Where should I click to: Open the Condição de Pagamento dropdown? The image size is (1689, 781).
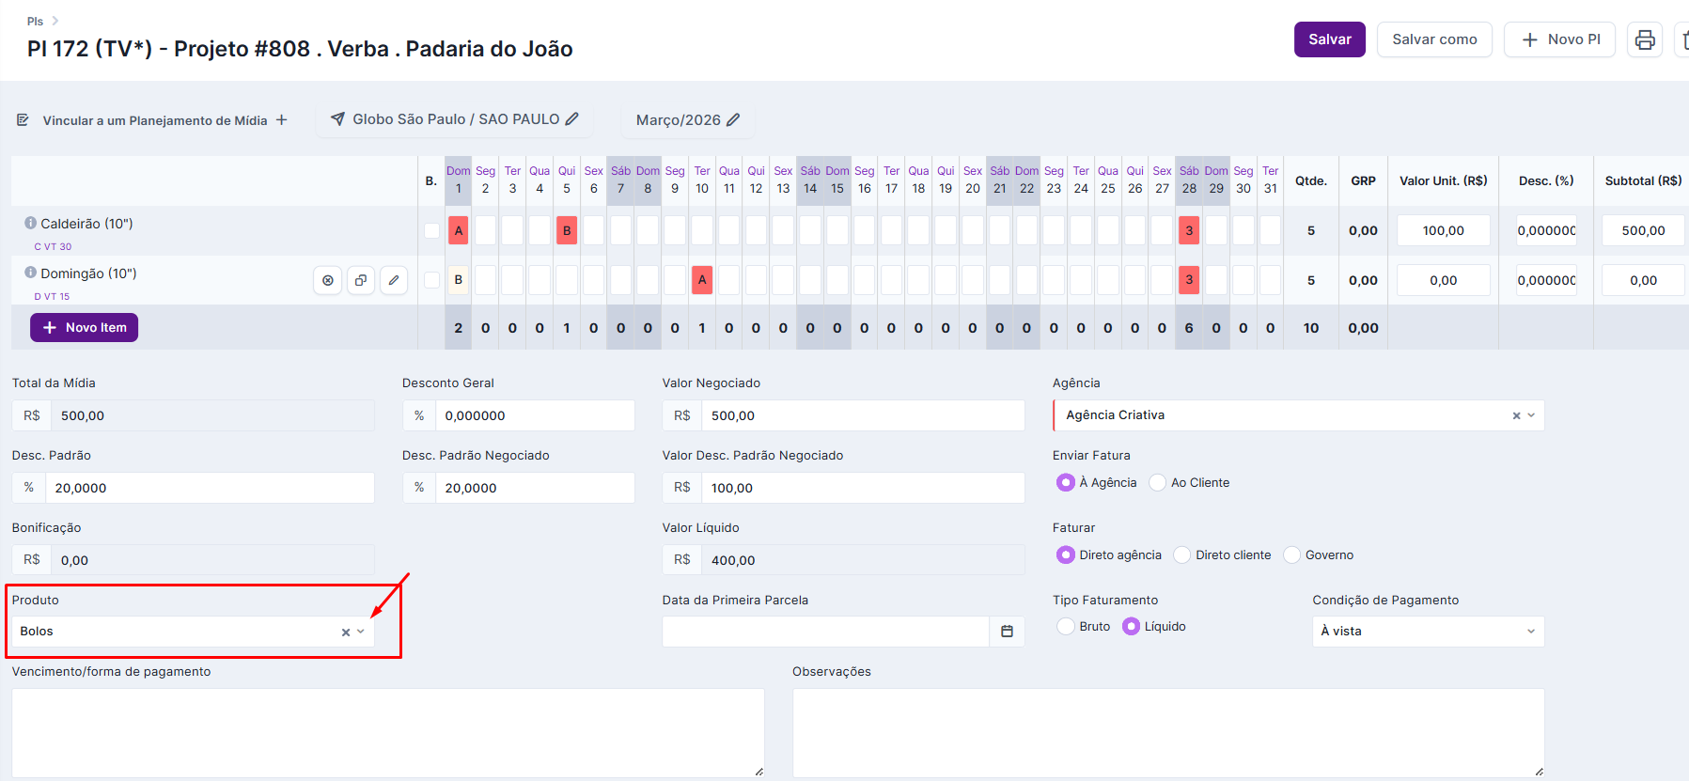point(1427,632)
